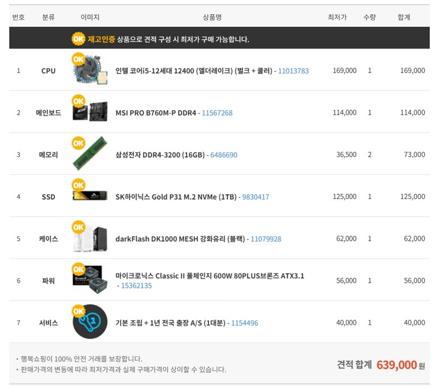Click the 기본 조립 + 1년 전국 출장 A/S name

pyautogui.click(x=171, y=323)
